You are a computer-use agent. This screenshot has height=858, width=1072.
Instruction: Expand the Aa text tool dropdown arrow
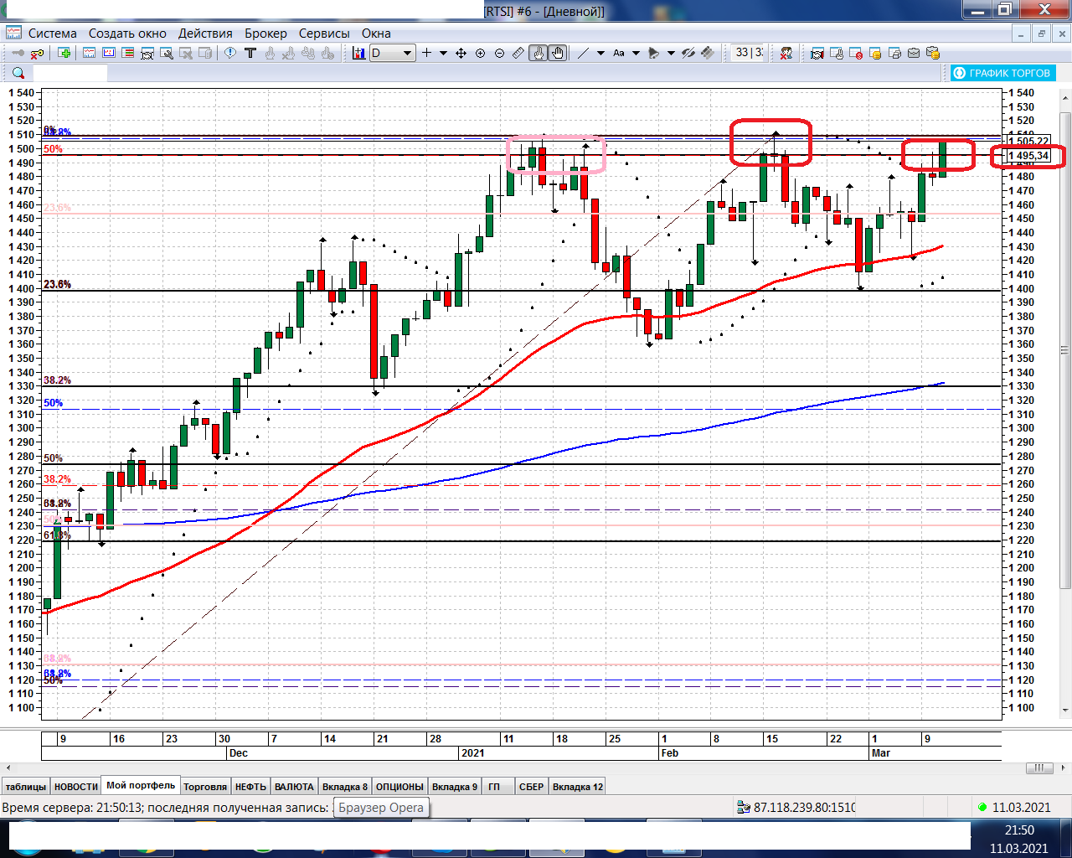(636, 53)
